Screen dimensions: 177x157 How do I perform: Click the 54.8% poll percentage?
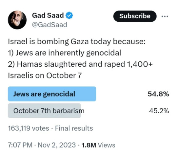[x=158, y=94]
